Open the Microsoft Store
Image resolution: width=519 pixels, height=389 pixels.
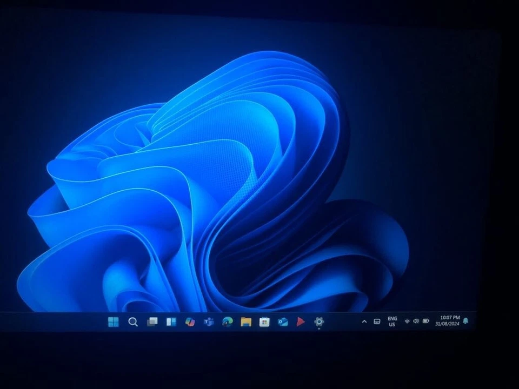tap(264, 322)
